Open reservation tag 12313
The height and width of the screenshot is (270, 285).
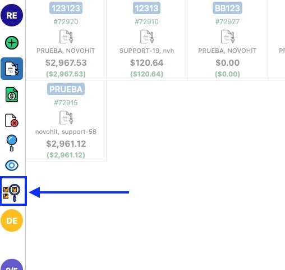(146, 8)
